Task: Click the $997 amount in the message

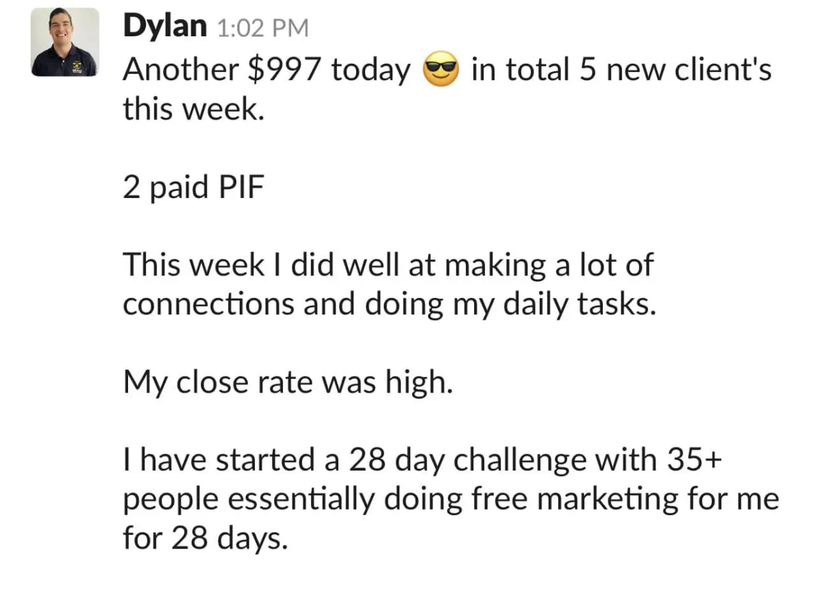Action: tap(284, 70)
